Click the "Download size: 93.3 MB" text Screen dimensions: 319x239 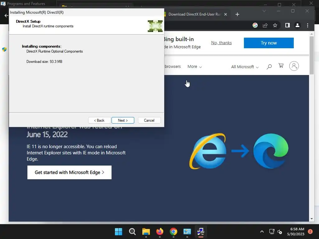pyautogui.click(x=44, y=62)
